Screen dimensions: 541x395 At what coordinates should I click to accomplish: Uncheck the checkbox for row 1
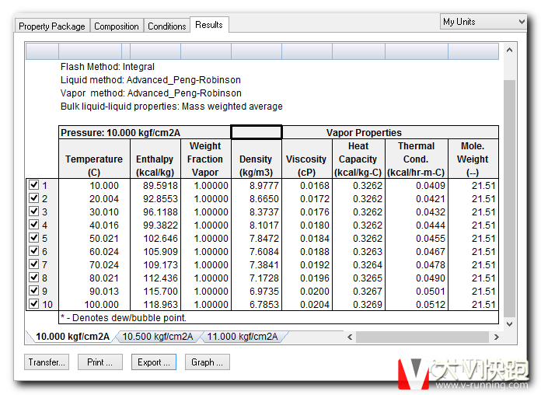pyautogui.click(x=34, y=185)
